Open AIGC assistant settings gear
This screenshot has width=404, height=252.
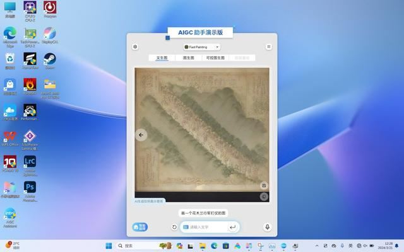[x=135, y=47]
